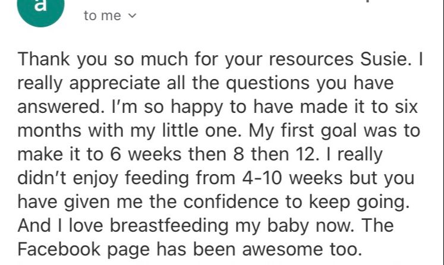The height and width of the screenshot is (265, 444).
Task: Expand recipient details chevron next to 'to me'
Action: click(132, 16)
